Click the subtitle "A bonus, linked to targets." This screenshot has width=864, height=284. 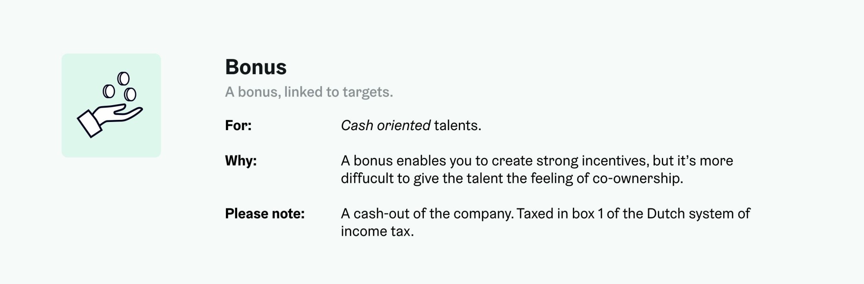(x=309, y=92)
